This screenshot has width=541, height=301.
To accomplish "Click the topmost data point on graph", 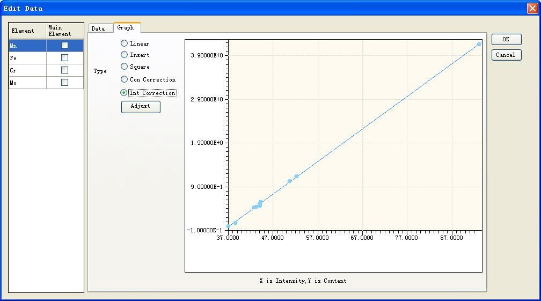I will (479, 45).
